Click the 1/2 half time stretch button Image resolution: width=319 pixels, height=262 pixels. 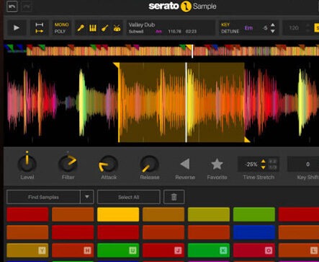(272, 167)
